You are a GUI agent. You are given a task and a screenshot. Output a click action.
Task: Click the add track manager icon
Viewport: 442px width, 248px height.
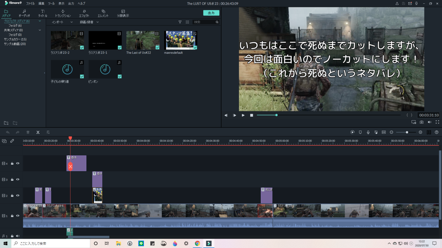[x=4, y=141]
